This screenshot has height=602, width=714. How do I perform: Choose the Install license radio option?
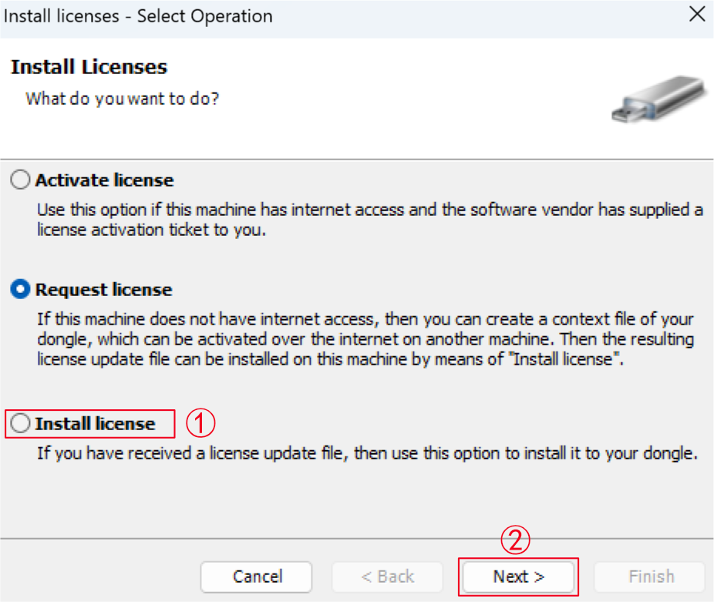(x=21, y=423)
